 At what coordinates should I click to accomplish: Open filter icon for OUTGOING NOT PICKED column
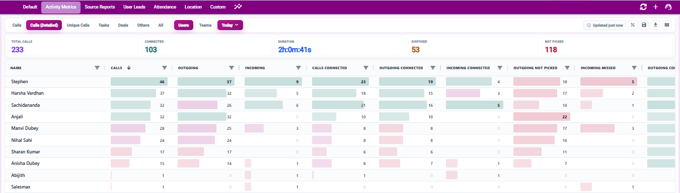pyautogui.click(x=567, y=68)
